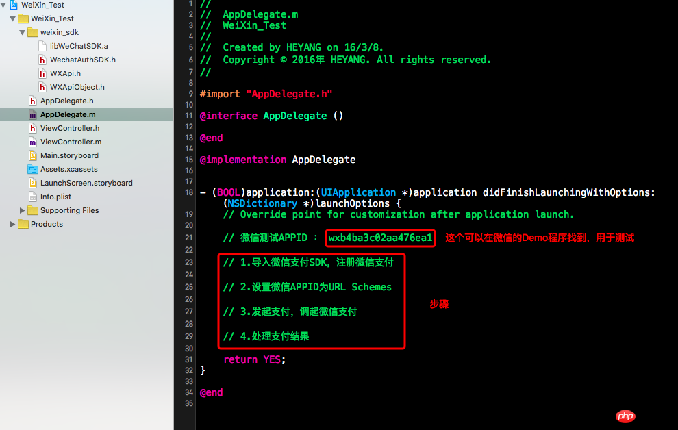This screenshot has width=678, height=430.
Task: Click the comment '// 2.设置微信APPID为URL Schemes'
Action: click(307, 287)
